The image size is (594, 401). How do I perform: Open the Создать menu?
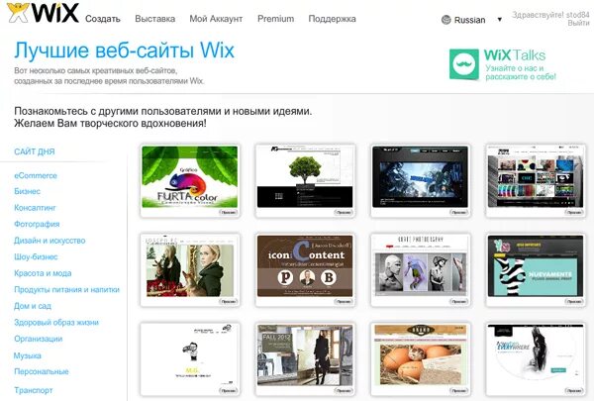[103, 19]
